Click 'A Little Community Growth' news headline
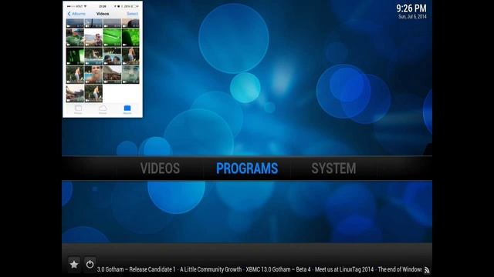 211,269
